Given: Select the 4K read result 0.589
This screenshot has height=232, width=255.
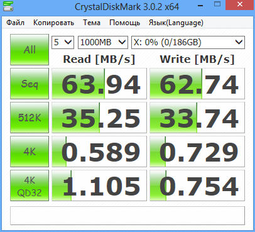Looking at the screenshot, I should click(99, 152).
